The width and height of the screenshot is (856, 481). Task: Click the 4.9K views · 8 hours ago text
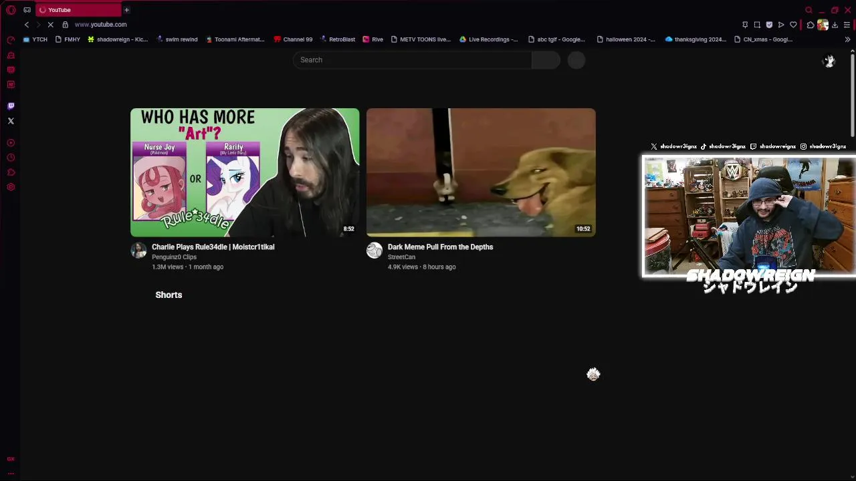pos(421,267)
